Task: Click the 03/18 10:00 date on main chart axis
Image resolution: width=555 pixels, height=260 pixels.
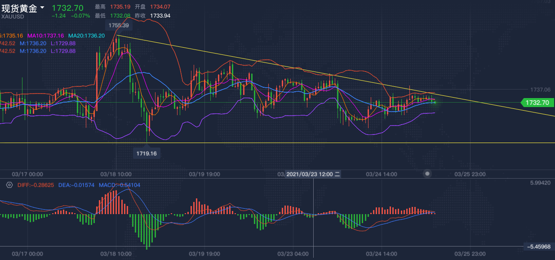Action: [x=115, y=174]
